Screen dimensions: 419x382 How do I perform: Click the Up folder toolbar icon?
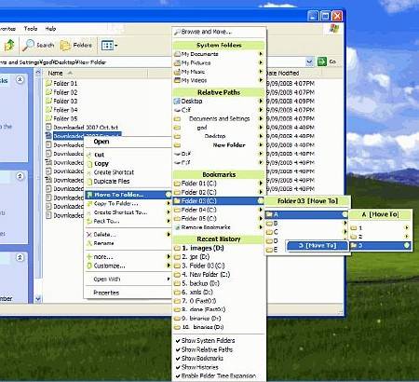9,46
